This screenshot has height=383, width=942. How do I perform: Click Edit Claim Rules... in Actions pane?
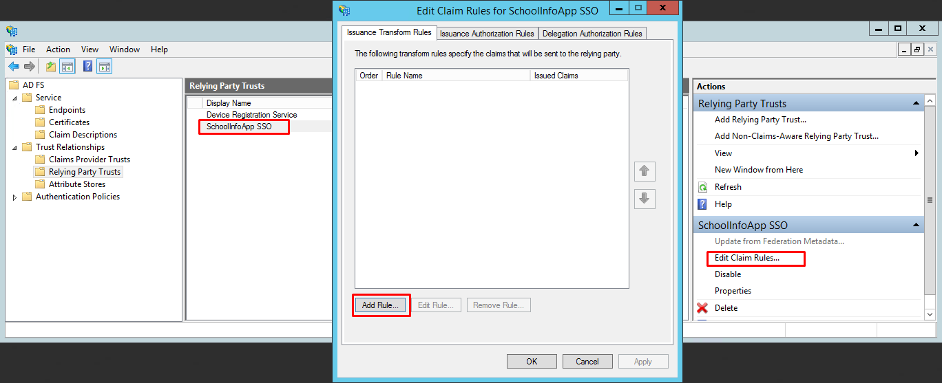pos(747,258)
